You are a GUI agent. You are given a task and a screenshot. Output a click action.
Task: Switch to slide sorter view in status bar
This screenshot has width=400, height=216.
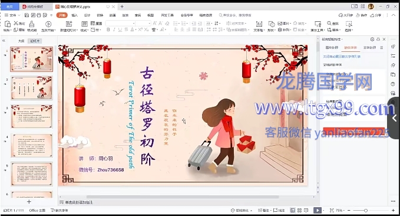coord(299,210)
